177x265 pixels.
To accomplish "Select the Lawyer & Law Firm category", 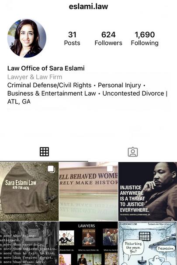I will (35, 77).
